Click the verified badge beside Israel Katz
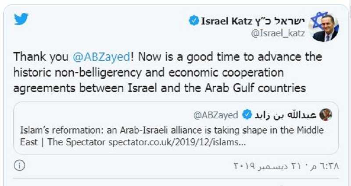This screenshot has width=351, height=186. tap(193, 21)
